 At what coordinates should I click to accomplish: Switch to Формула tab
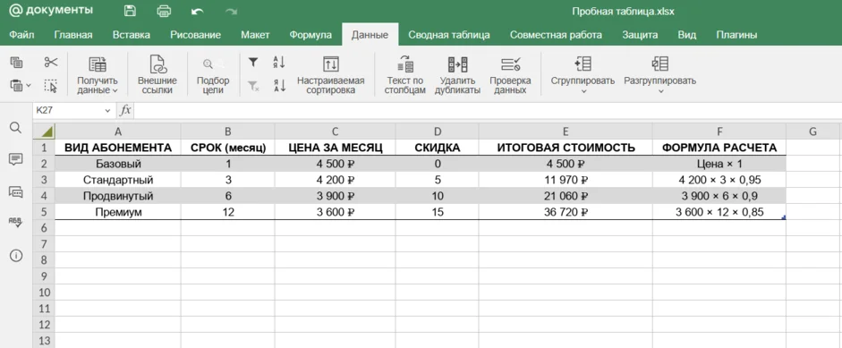click(310, 35)
